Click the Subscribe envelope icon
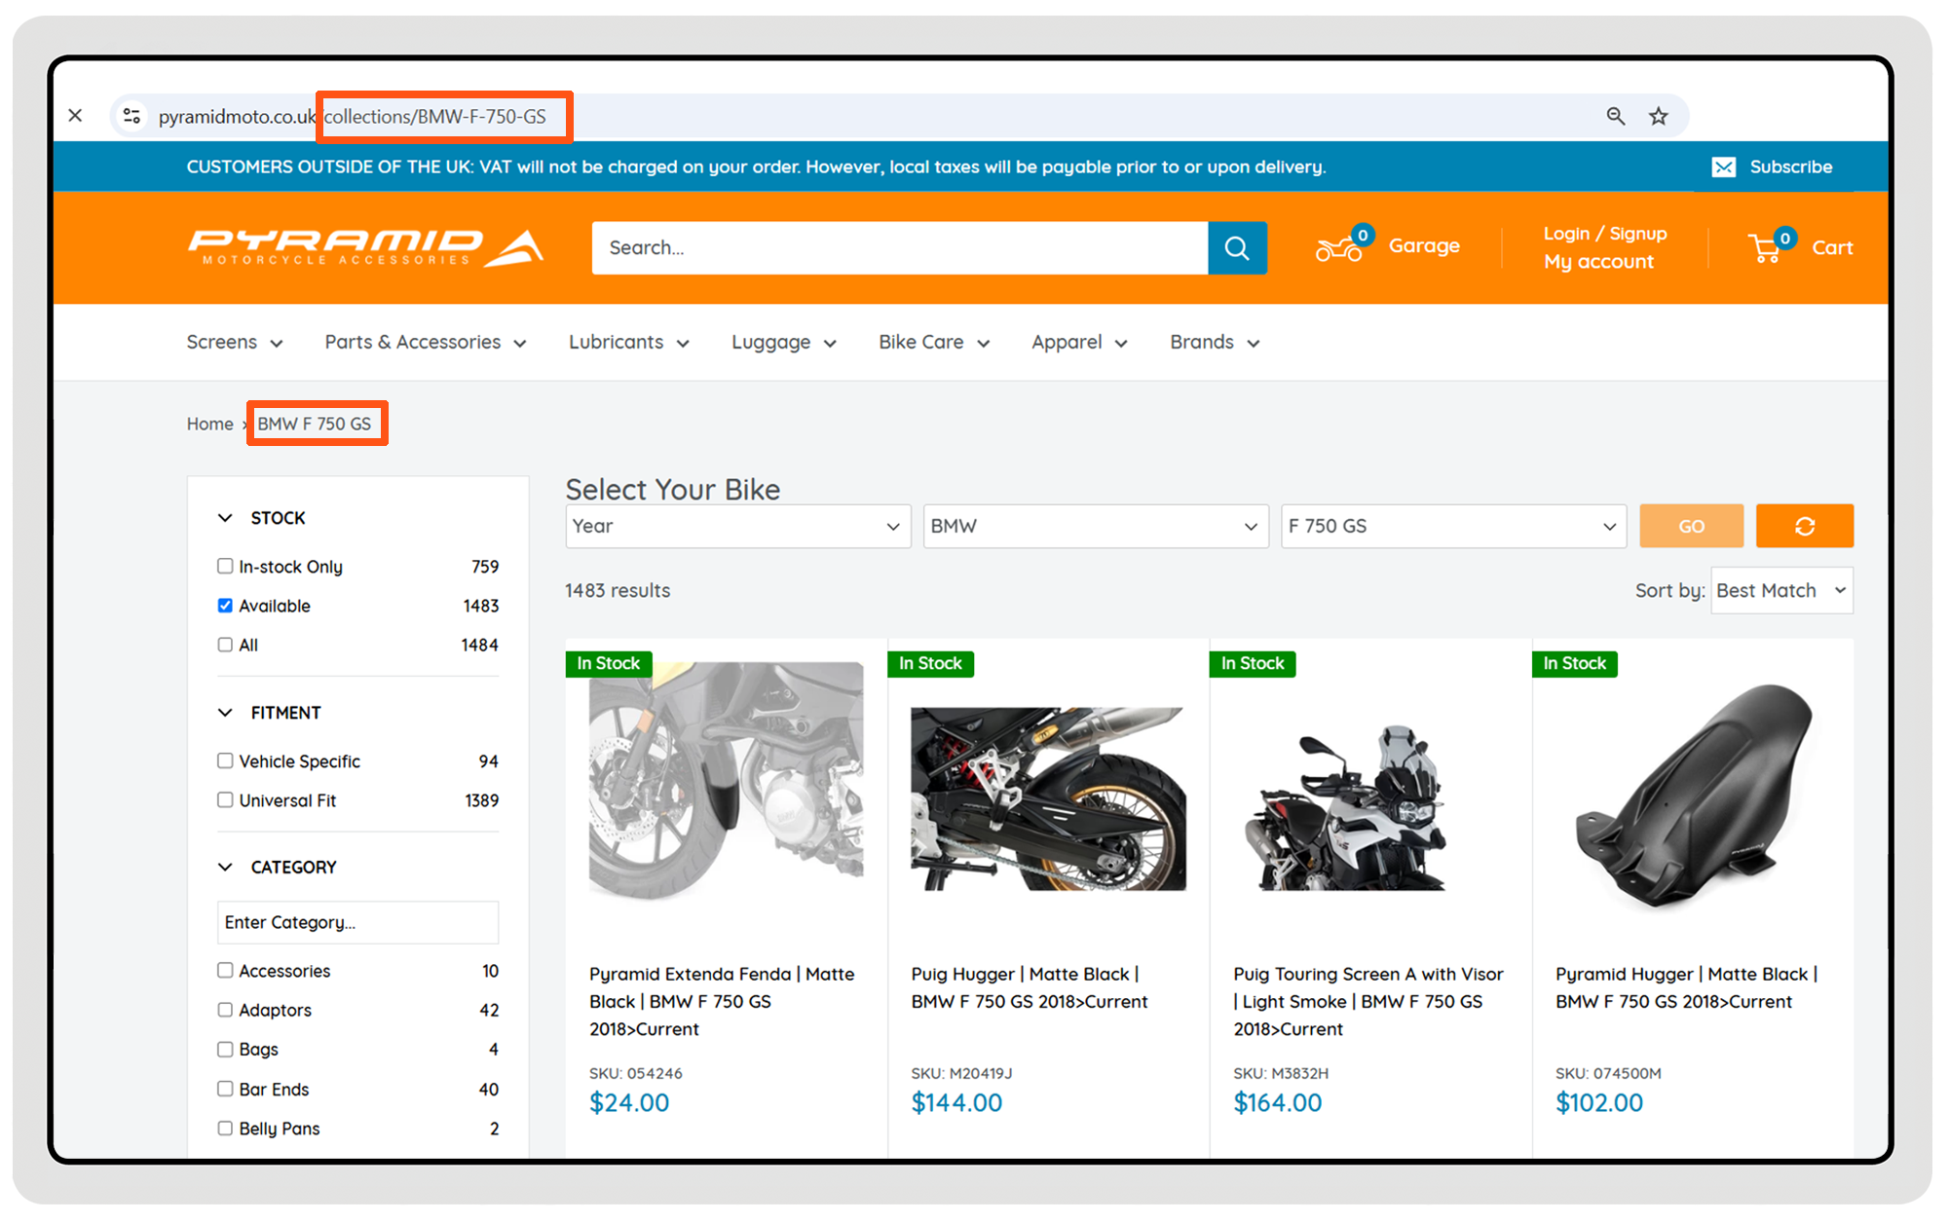 pos(1724,167)
